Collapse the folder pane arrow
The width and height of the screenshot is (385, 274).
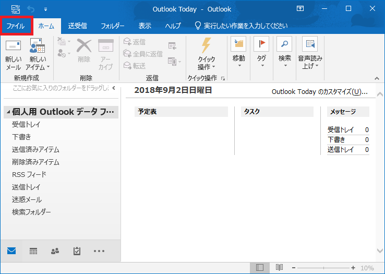coord(114,88)
